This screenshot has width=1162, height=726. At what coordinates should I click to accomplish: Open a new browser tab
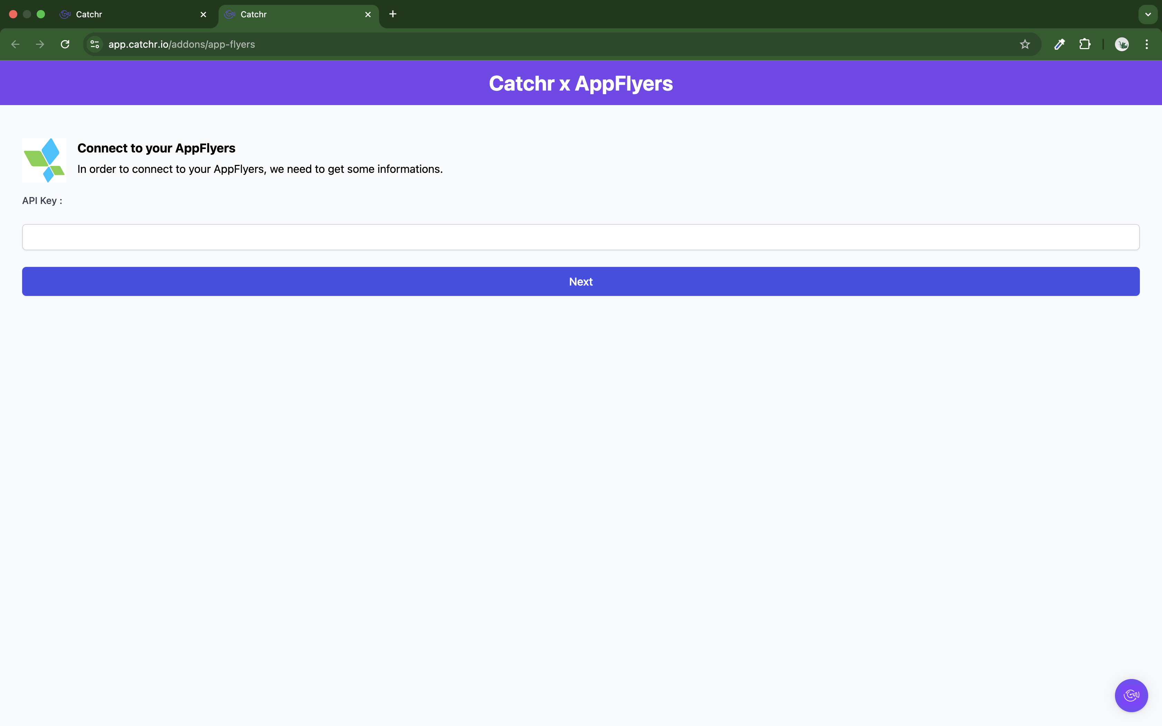(393, 14)
